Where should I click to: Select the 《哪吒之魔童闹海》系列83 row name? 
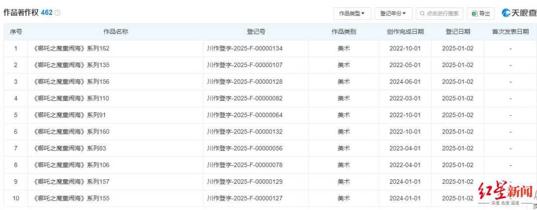[x=70, y=148]
